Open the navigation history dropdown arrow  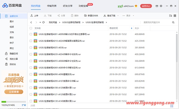pos(40,22)
